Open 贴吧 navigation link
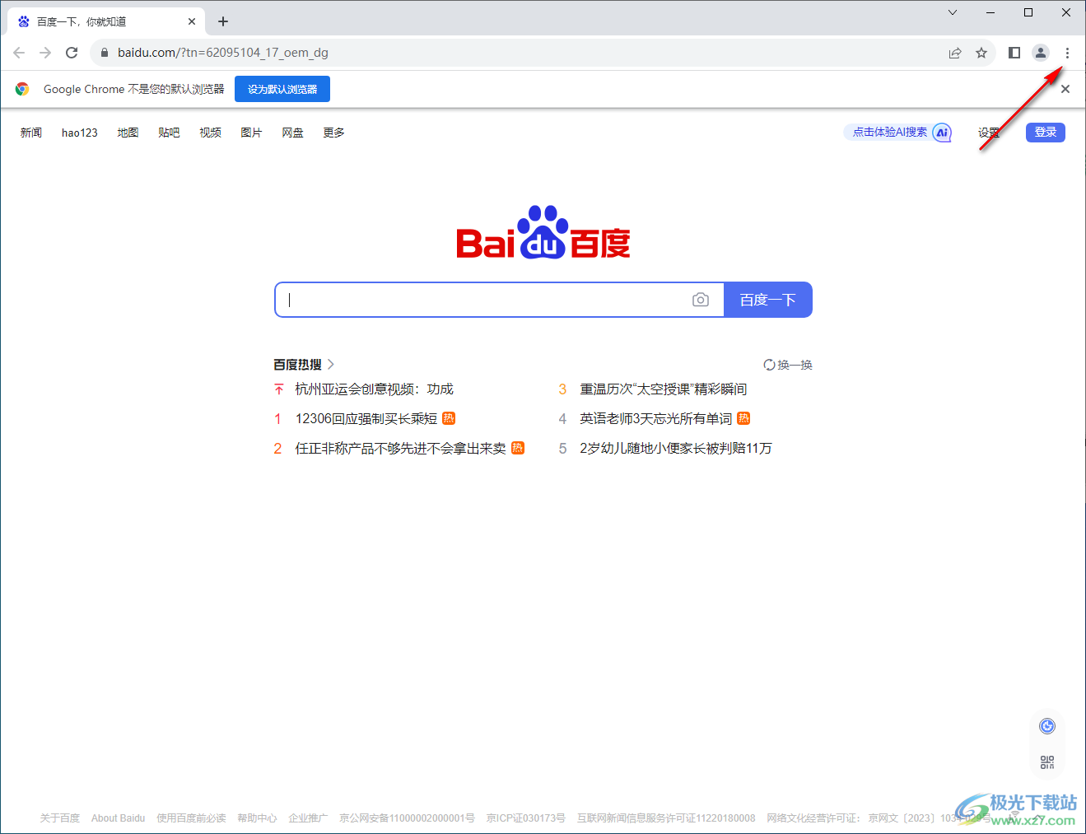Image resolution: width=1086 pixels, height=834 pixels. coord(169,133)
